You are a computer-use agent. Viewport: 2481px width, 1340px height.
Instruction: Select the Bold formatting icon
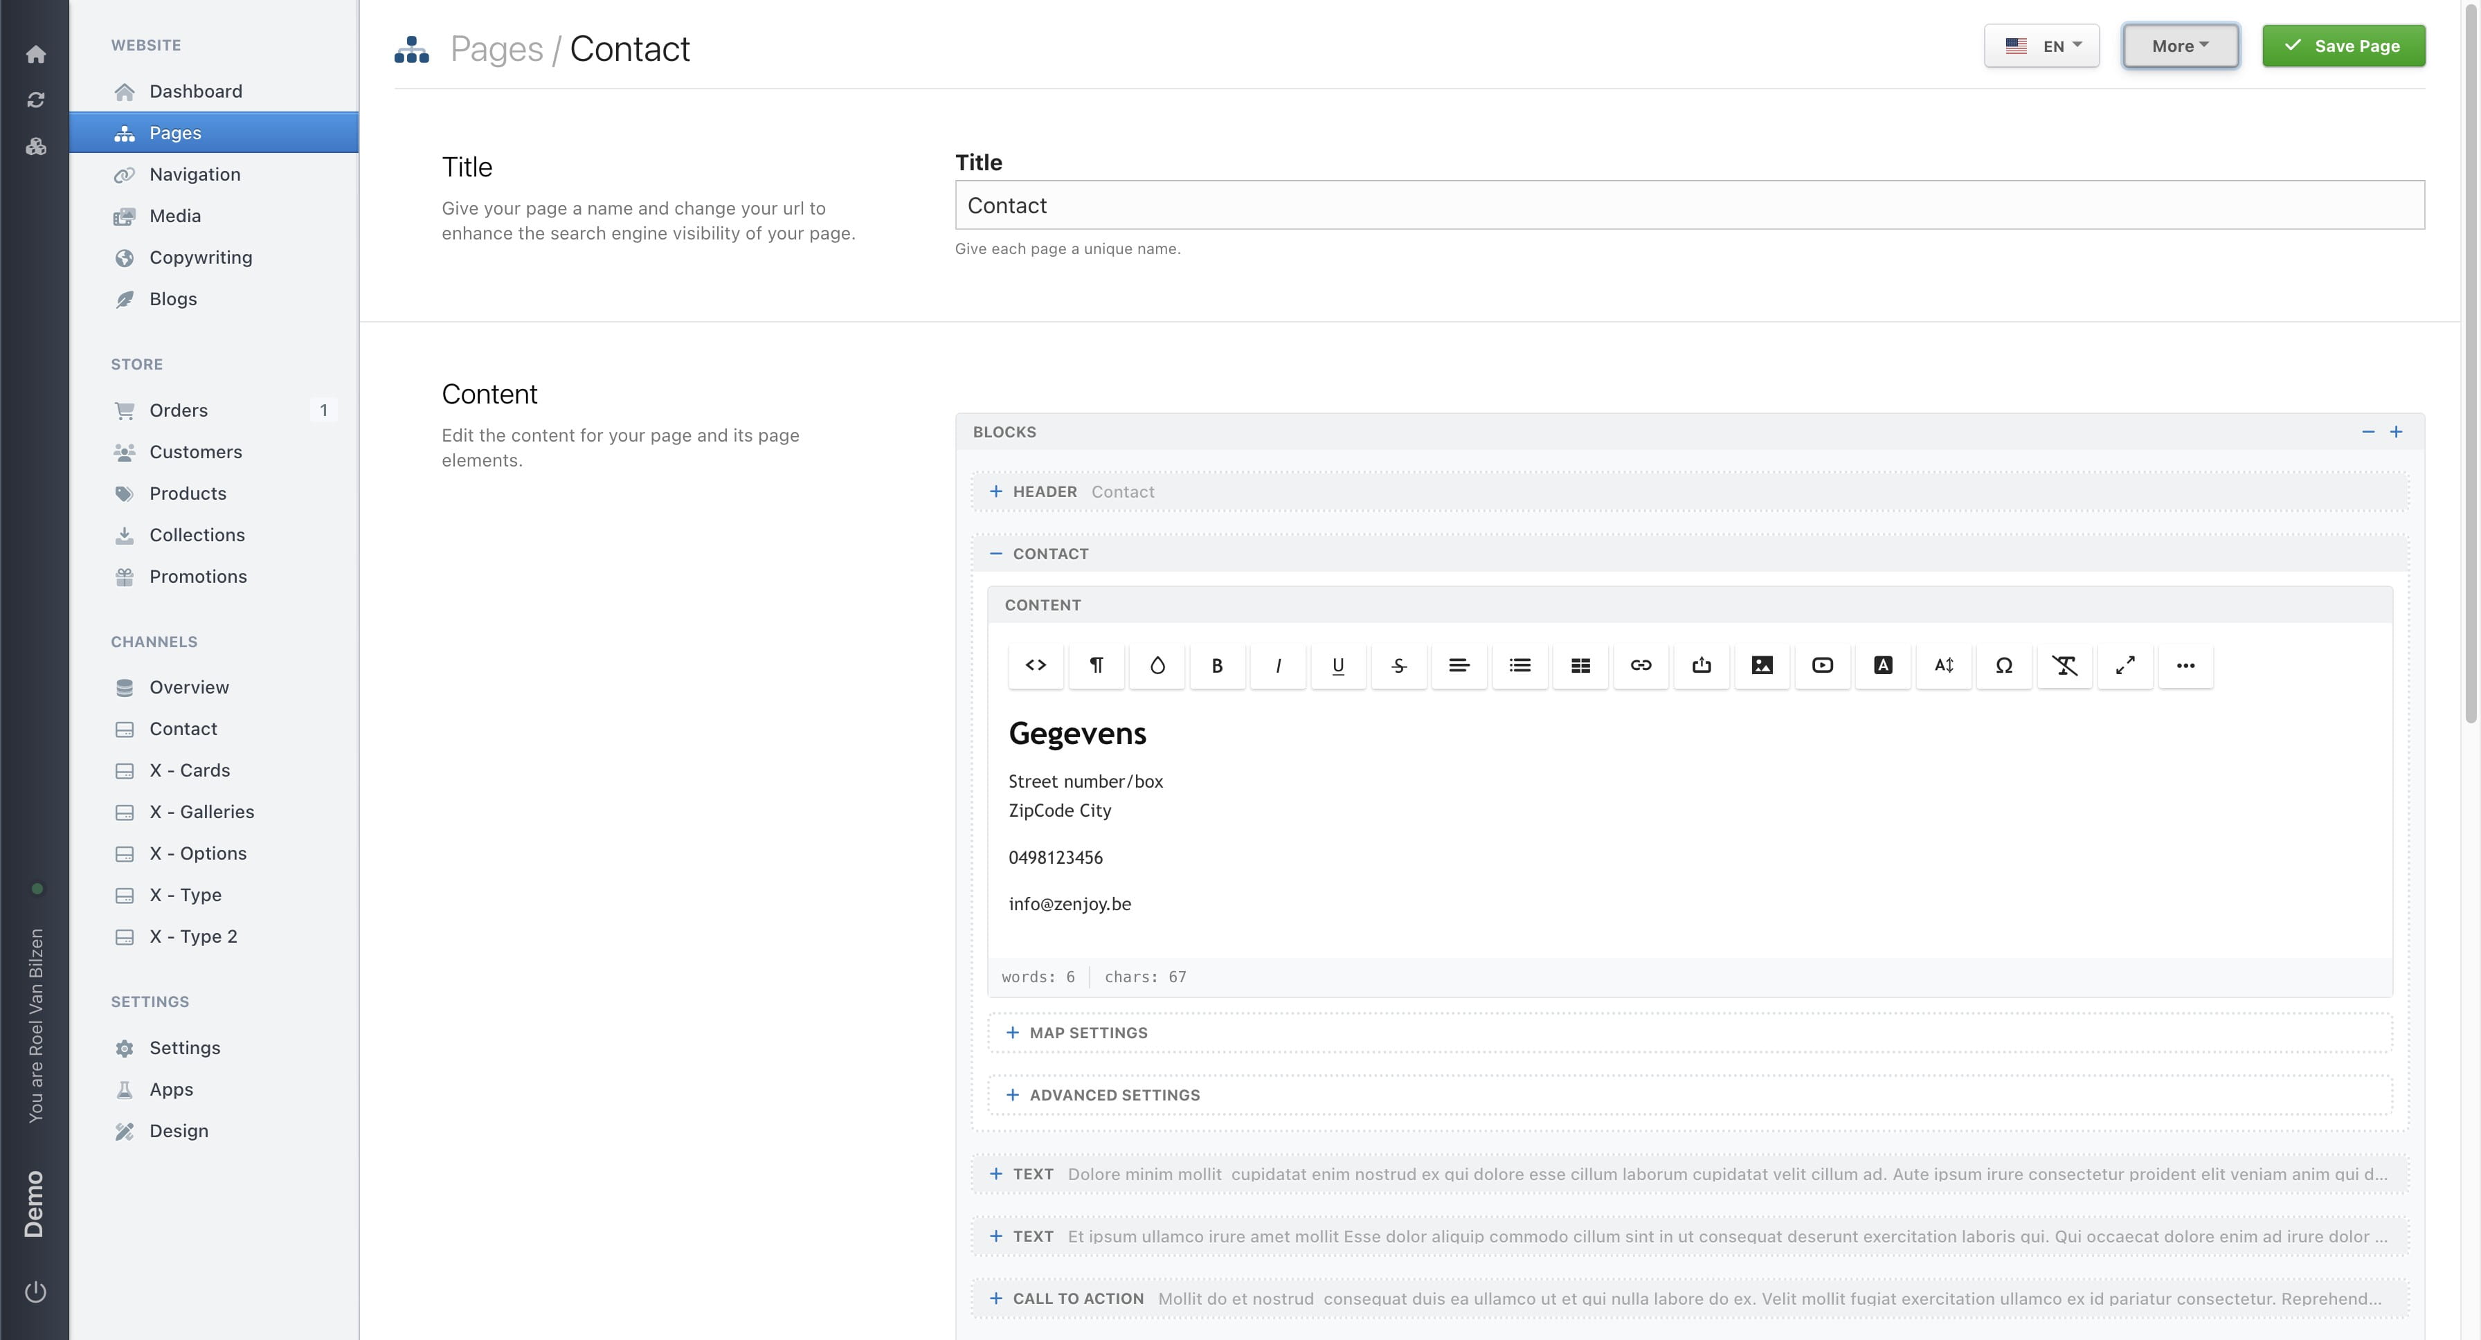(1218, 665)
